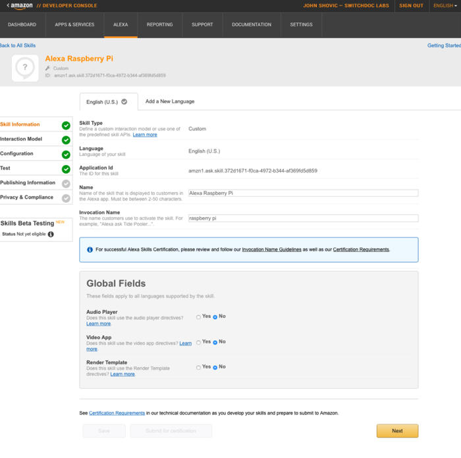Open the Alexa tab in navigation

click(121, 25)
